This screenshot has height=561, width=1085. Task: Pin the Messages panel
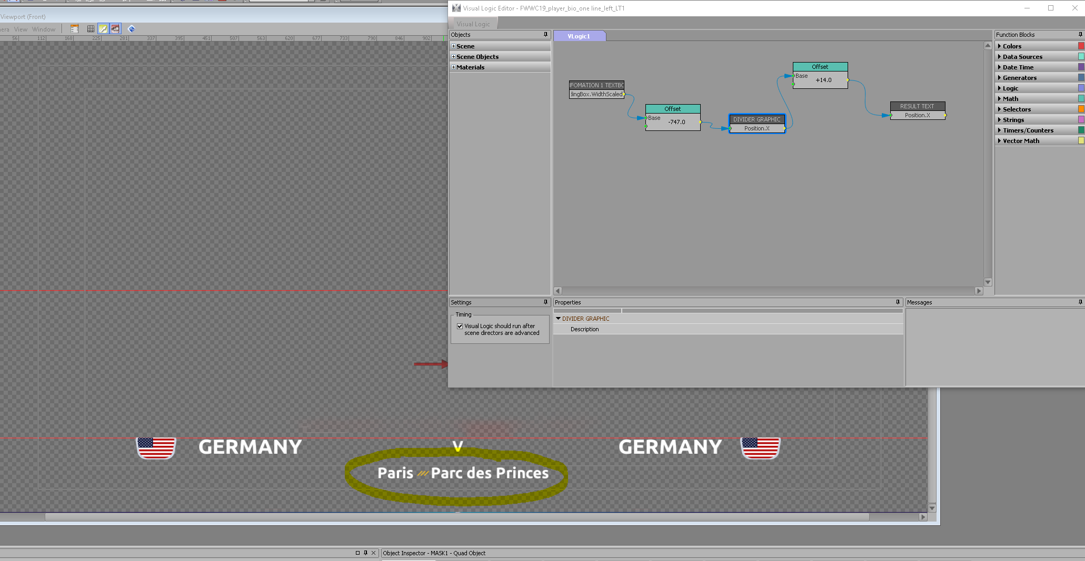point(1080,302)
